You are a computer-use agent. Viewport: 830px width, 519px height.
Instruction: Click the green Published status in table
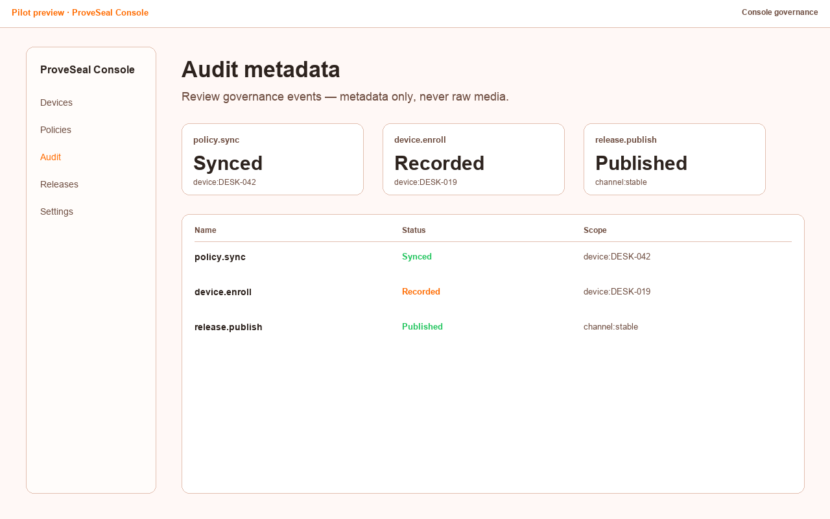422,327
